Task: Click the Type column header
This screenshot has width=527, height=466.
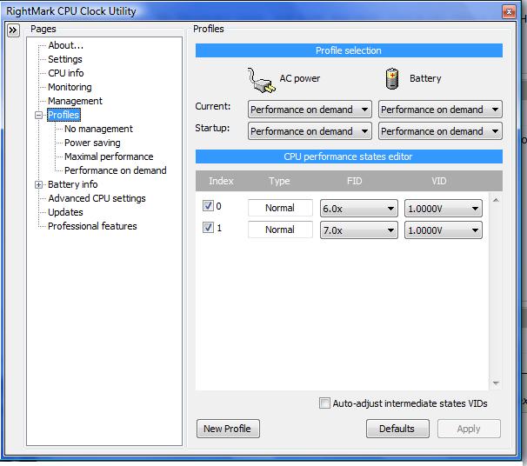Action: pos(279,181)
